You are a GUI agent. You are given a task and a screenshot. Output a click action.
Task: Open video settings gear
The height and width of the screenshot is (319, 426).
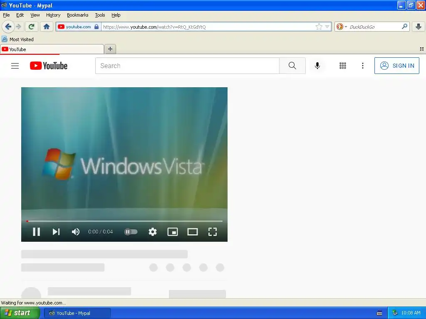click(153, 232)
